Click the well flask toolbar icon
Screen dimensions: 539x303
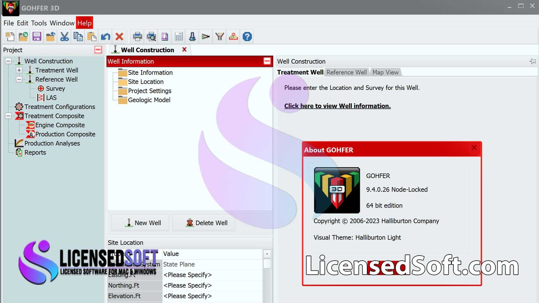click(192, 36)
